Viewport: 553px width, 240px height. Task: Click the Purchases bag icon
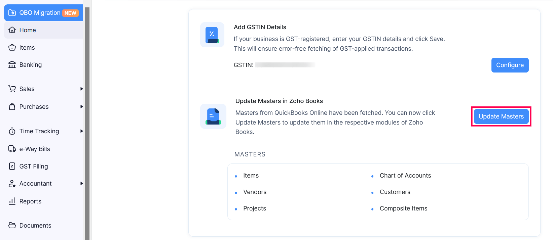[12, 106]
